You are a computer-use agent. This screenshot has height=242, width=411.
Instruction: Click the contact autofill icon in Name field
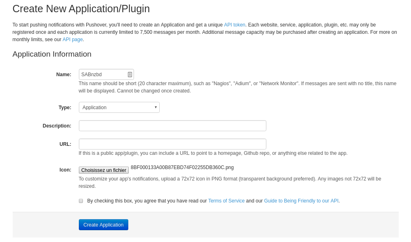point(130,75)
